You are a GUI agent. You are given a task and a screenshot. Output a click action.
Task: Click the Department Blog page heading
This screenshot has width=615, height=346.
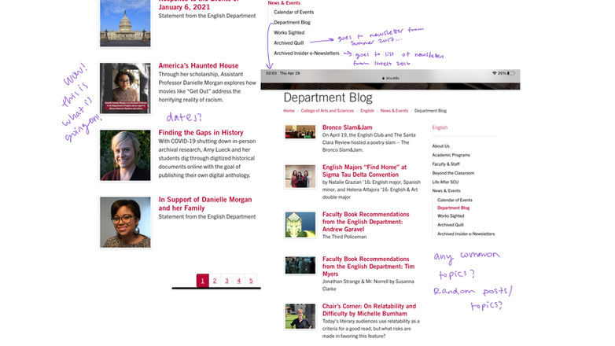coord(328,98)
